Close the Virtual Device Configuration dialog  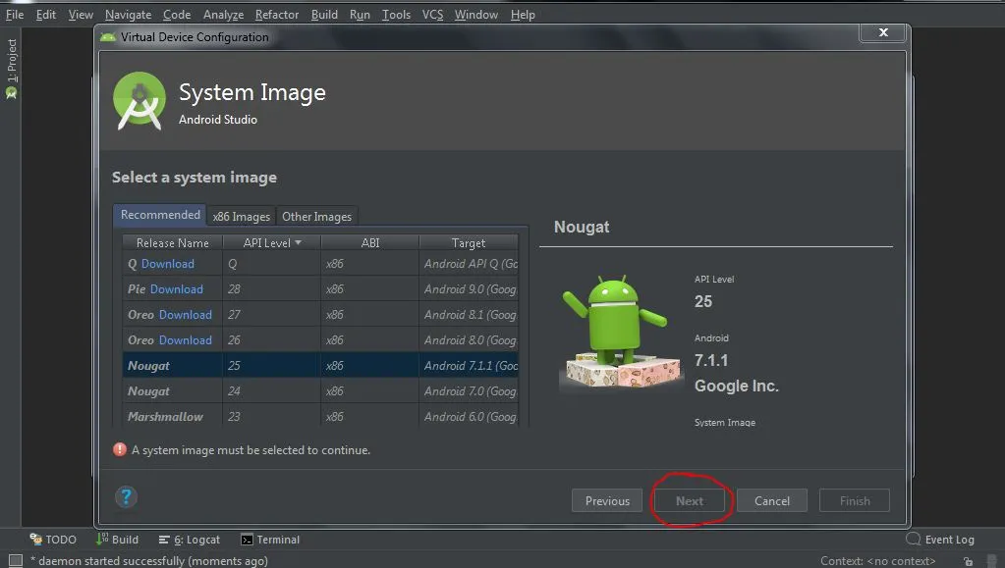[883, 32]
